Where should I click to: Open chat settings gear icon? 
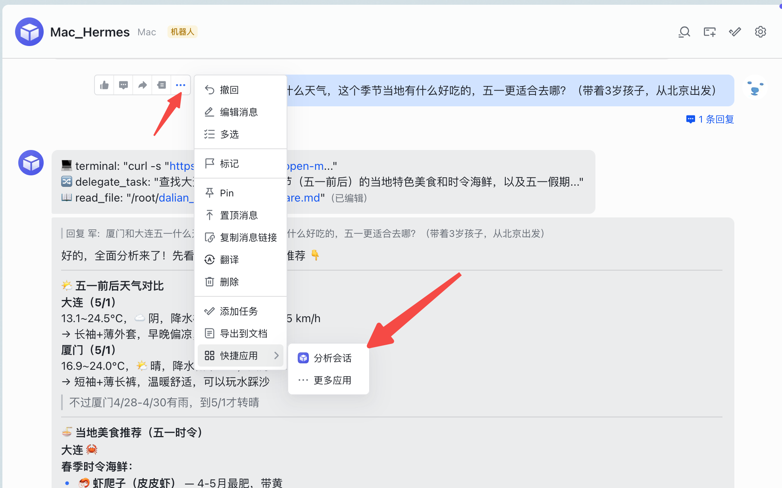(x=760, y=32)
